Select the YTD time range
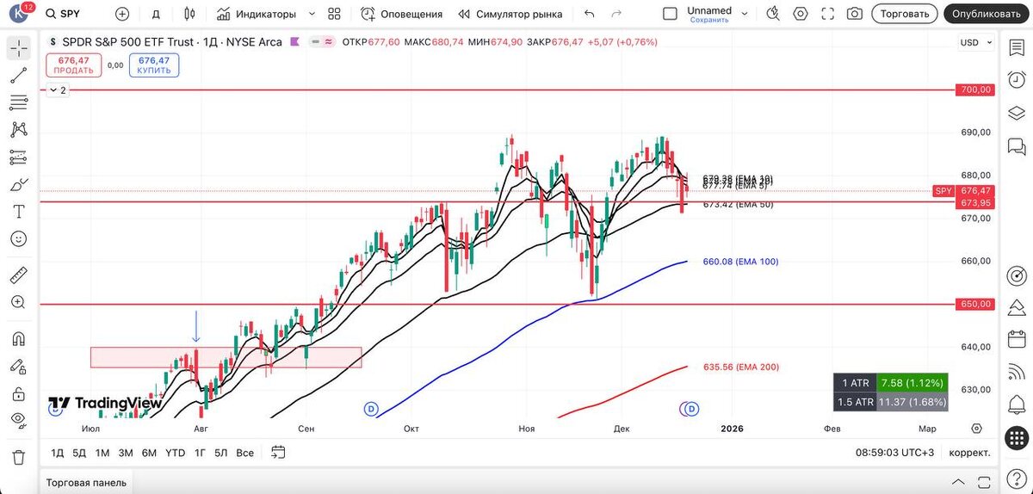 pos(175,453)
